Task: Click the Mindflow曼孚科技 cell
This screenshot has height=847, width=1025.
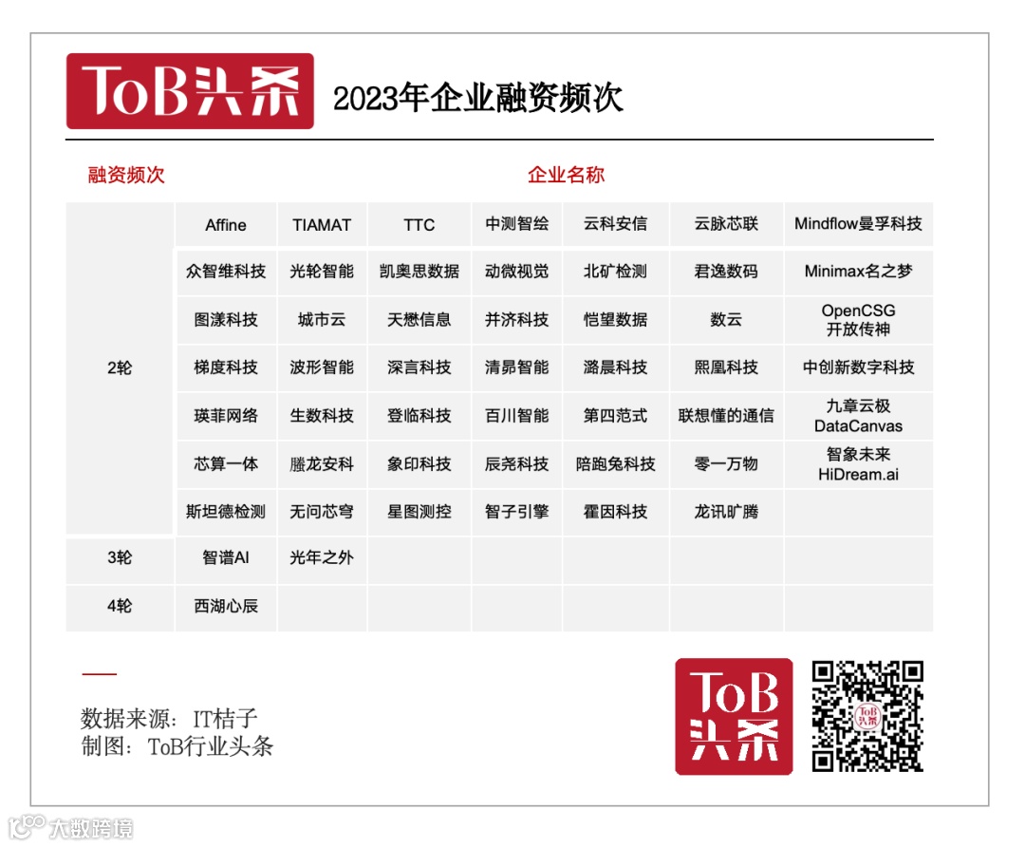Action: pos(858,224)
